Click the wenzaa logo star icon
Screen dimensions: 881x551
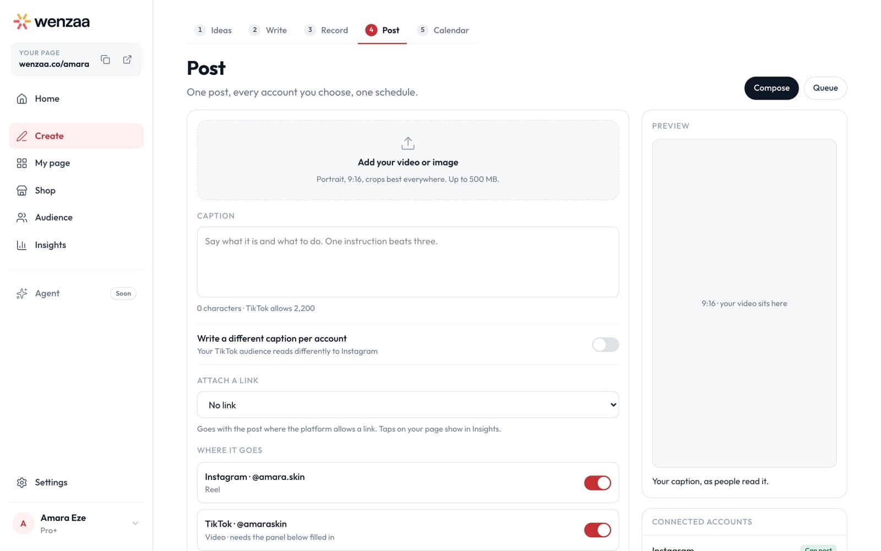[22, 21]
